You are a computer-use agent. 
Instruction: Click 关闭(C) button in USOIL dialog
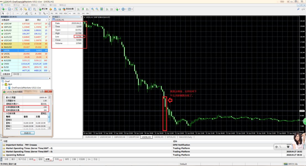click(27, 133)
